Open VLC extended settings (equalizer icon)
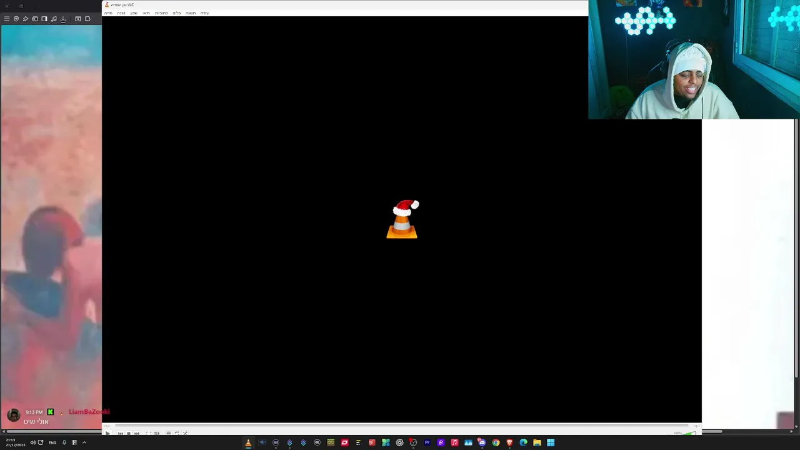The image size is (800, 450). point(157,433)
